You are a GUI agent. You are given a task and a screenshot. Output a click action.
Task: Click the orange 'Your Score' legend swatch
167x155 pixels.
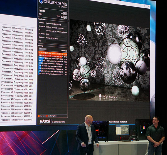pos(39,116)
